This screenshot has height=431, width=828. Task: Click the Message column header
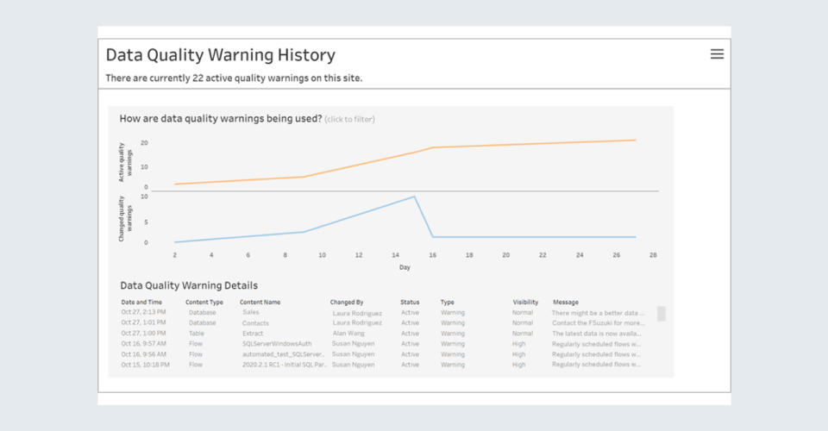[566, 303]
